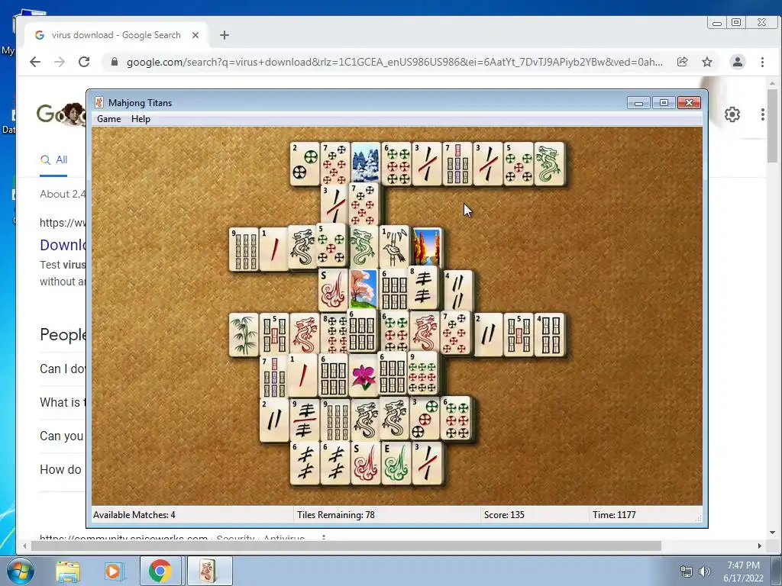The image size is (782, 586).
Task: Bookmark this page with the star icon
Action: click(707, 62)
